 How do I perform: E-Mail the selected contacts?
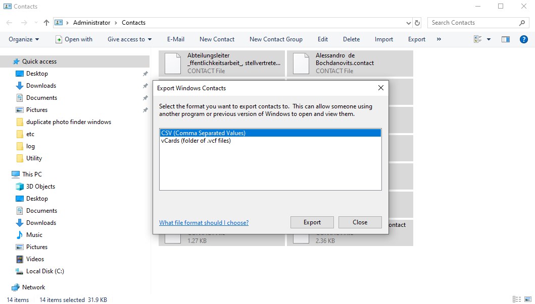175,39
